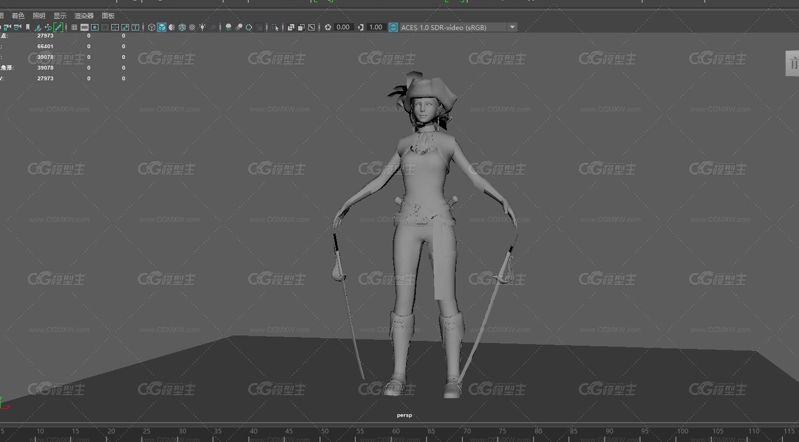Click the X-ray joints icon

(x=311, y=27)
